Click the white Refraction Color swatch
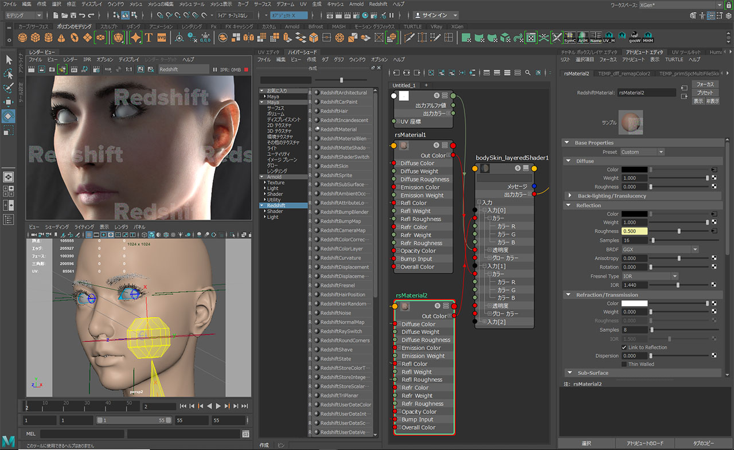The height and width of the screenshot is (450, 734). click(634, 303)
